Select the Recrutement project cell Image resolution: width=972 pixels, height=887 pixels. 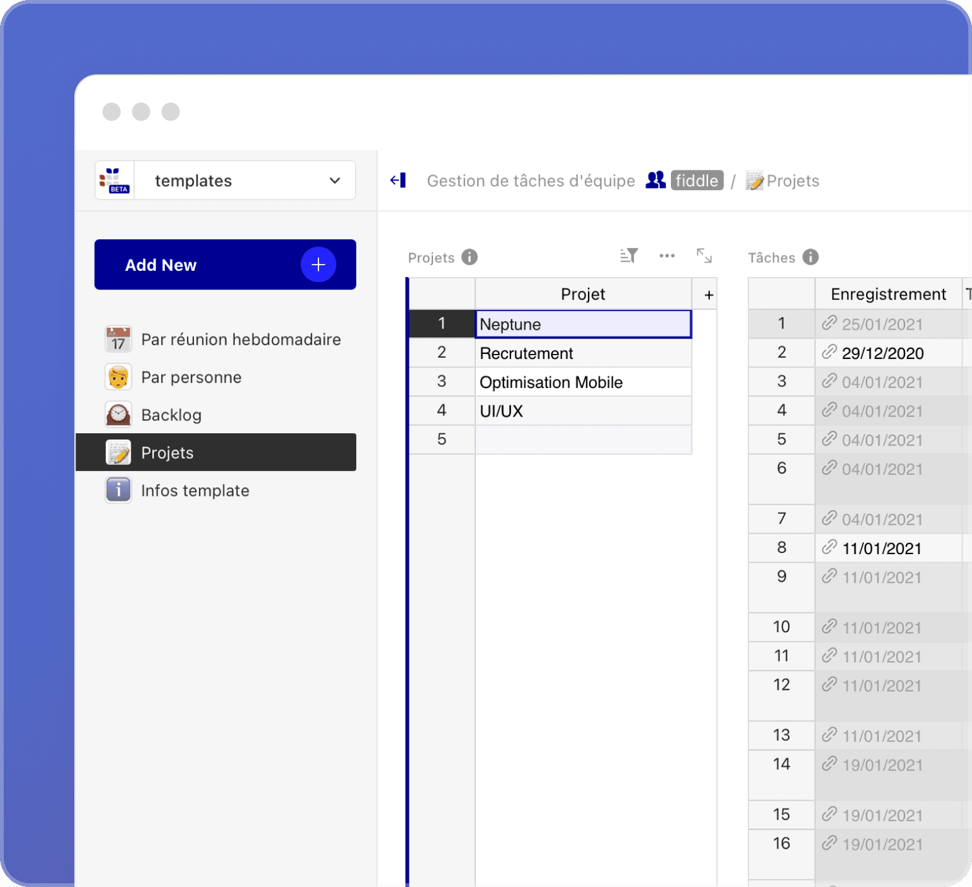582,353
